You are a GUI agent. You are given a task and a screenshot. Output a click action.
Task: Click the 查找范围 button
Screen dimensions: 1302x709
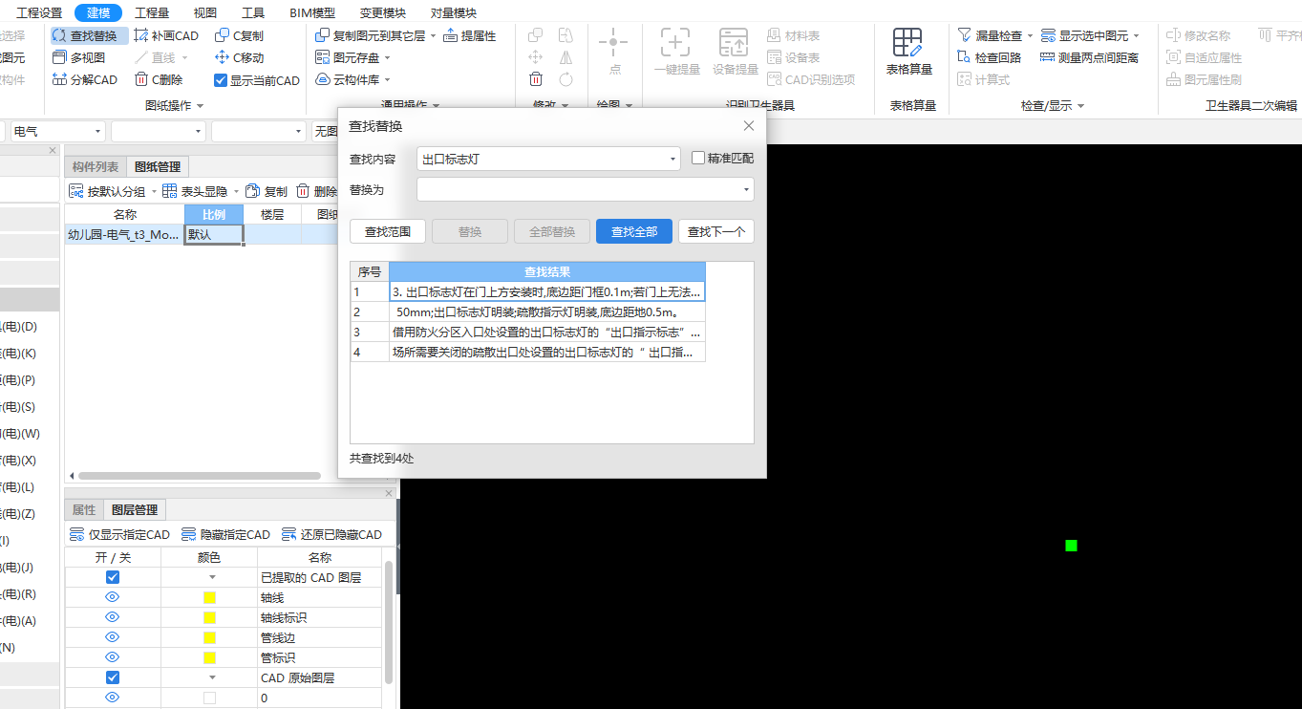[x=386, y=230]
